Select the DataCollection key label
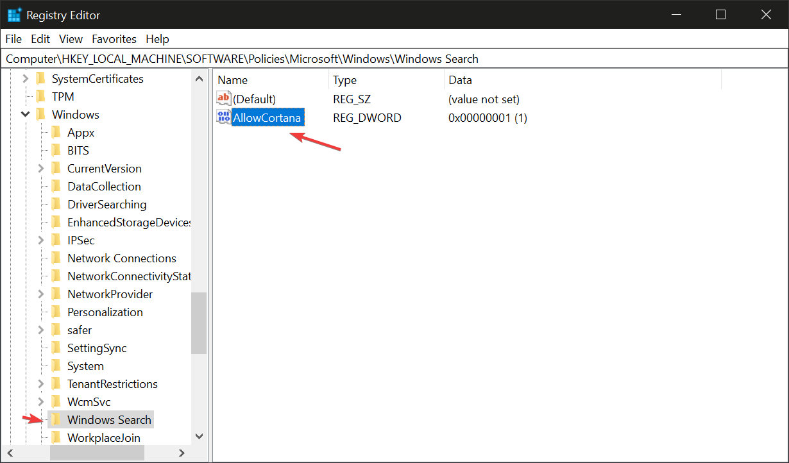Viewport: 789px width, 463px height. pos(104,187)
